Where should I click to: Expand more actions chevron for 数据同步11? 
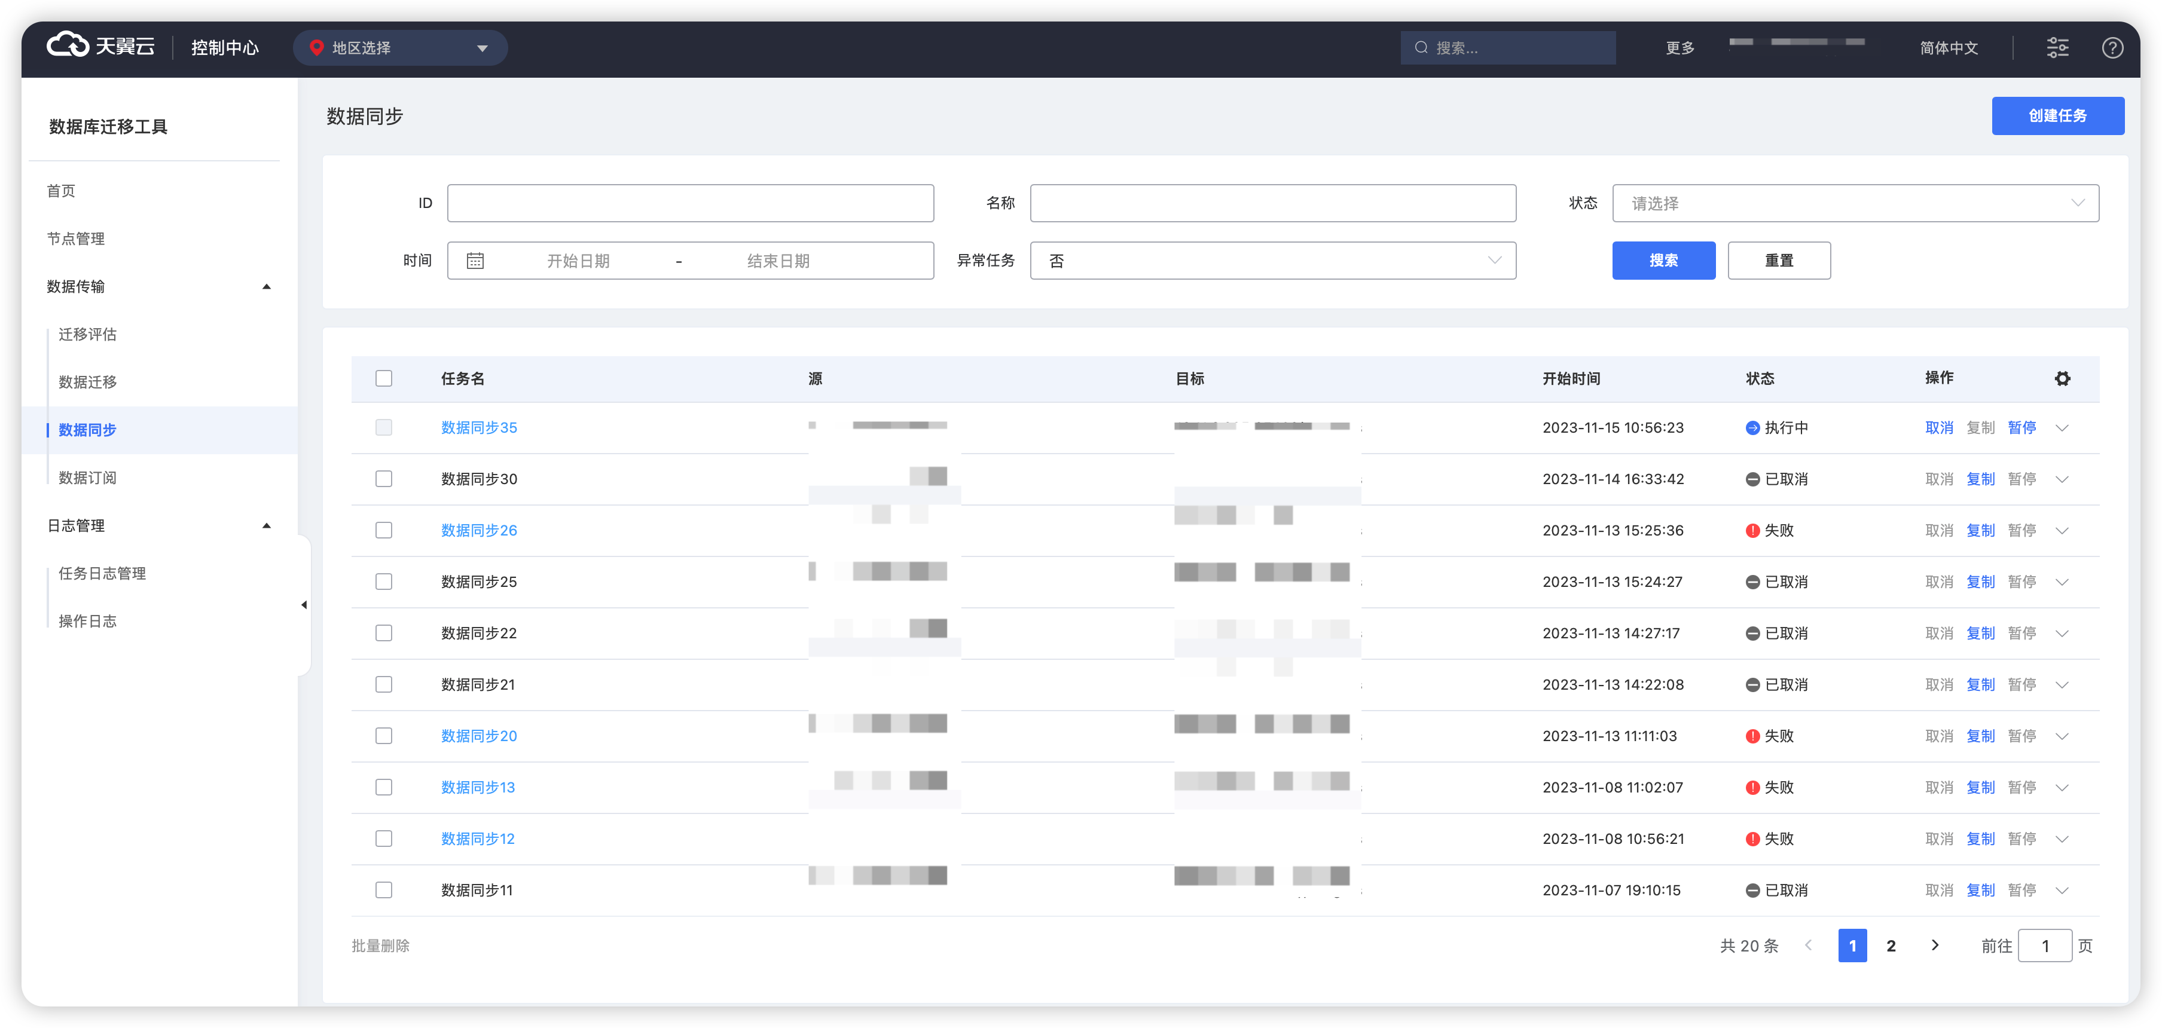coord(2062,891)
